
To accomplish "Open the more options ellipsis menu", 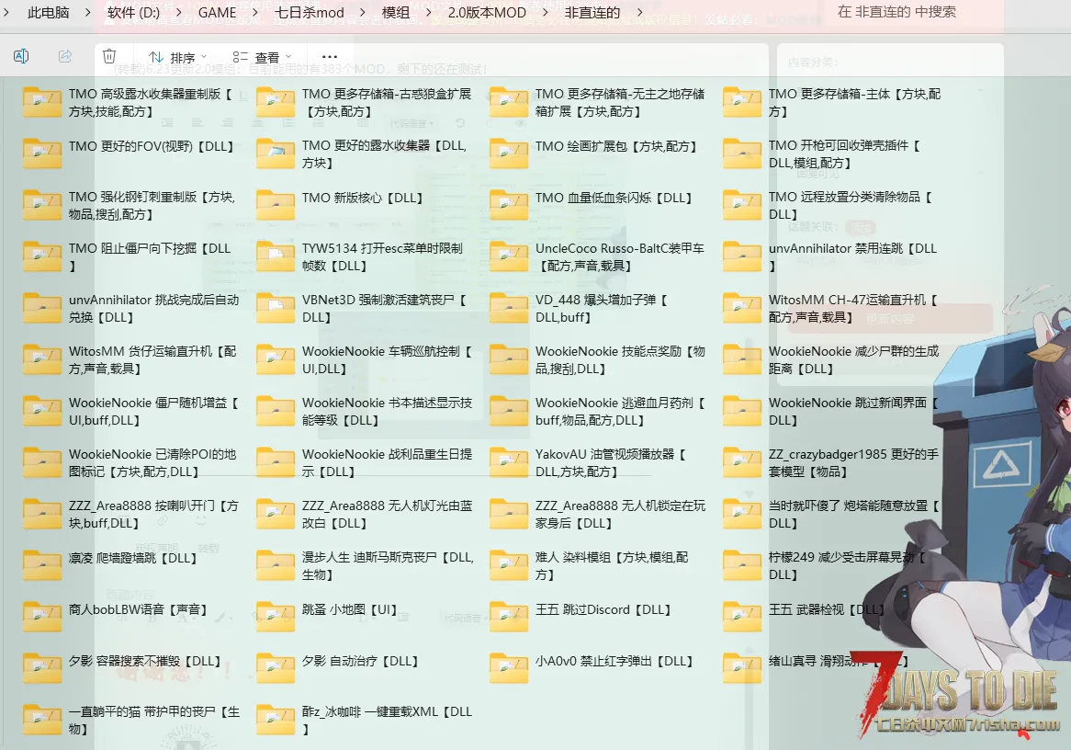I will coord(329,57).
